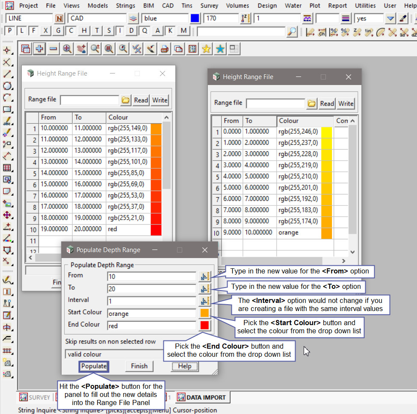Open the dropdown arrow next to the yes field
This screenshot has width=417, height=414.
point(390,19)
